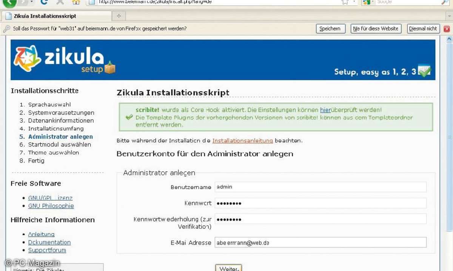Screen dimensions: 453x271
Task: Open the Dokumentation link
Action: 49,242
